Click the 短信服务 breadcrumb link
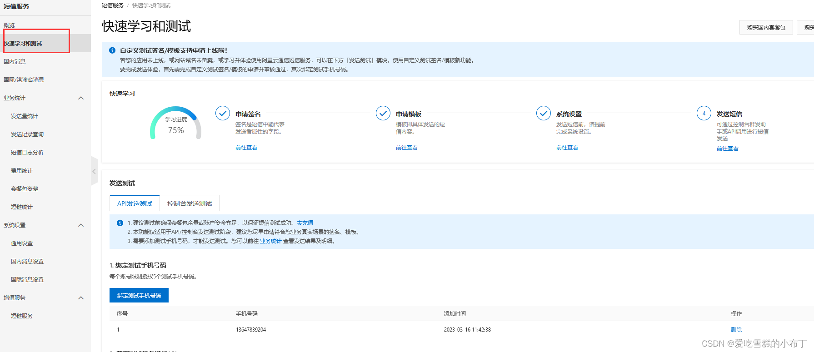 [113, 5]
